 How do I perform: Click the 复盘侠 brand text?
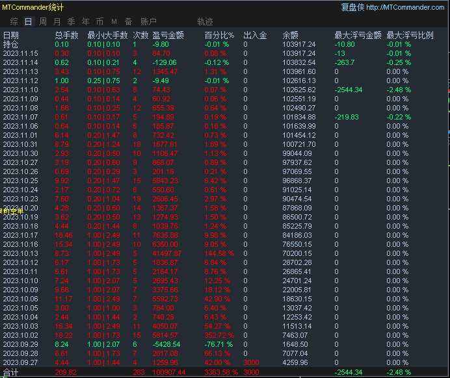point(352,7)
